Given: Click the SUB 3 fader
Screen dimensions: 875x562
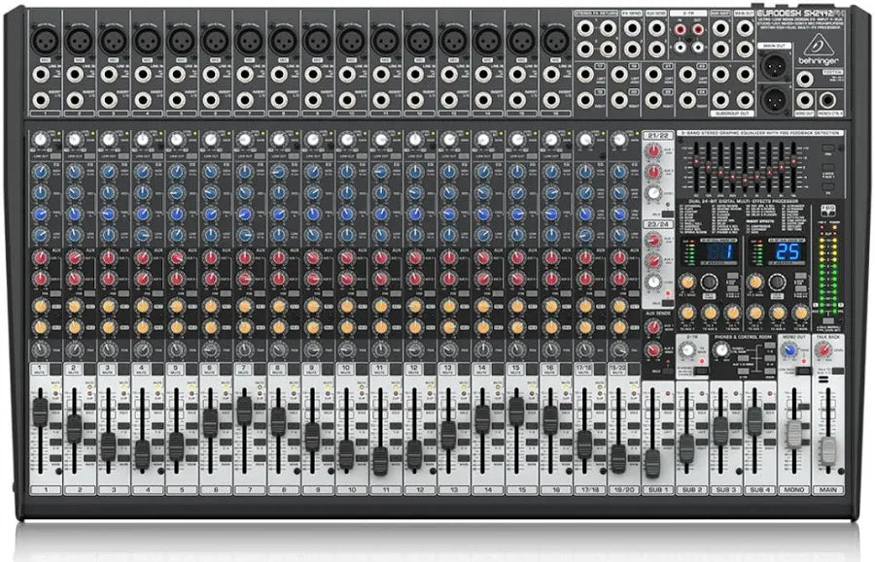Looking at the screenshot, I should (720, 429).
